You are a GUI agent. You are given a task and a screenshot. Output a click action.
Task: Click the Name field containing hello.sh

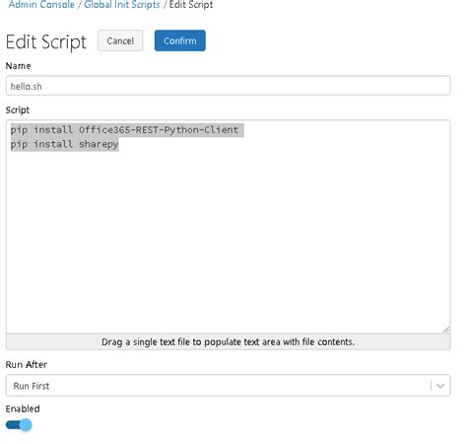[x=228, y=86]
